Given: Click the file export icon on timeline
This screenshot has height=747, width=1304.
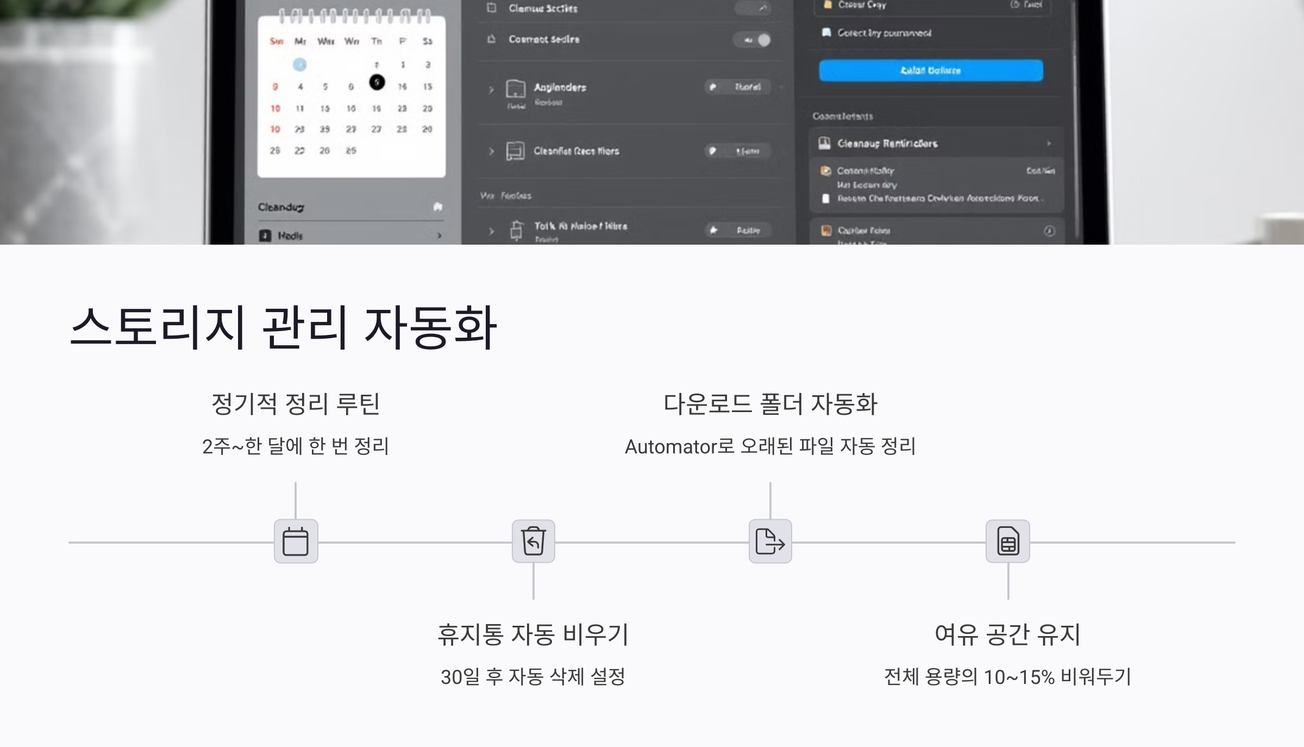Looking at the screenshot, I should (x=770, y=541).
